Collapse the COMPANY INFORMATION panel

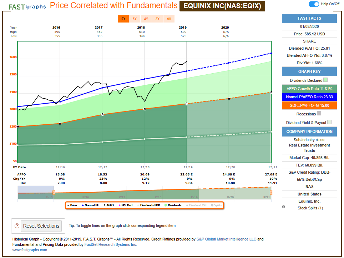[309, 132]
